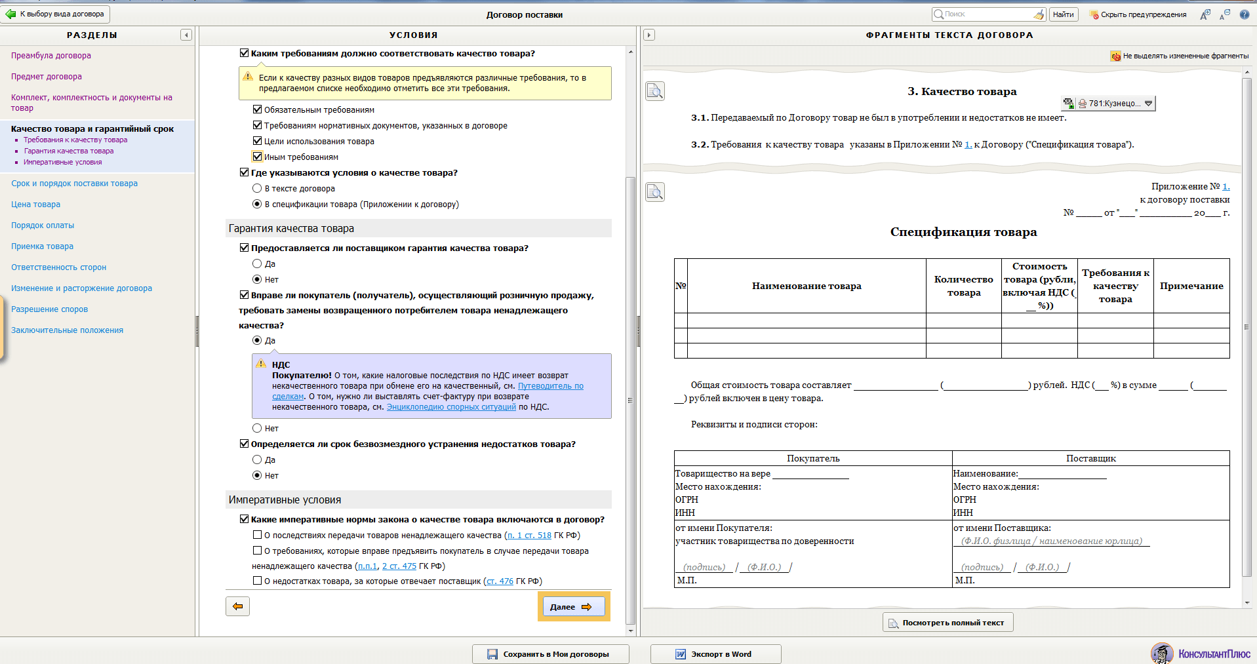1257x664 pixels.
Task: Open Преамбула договора section
Action: [x=51, y=56]
